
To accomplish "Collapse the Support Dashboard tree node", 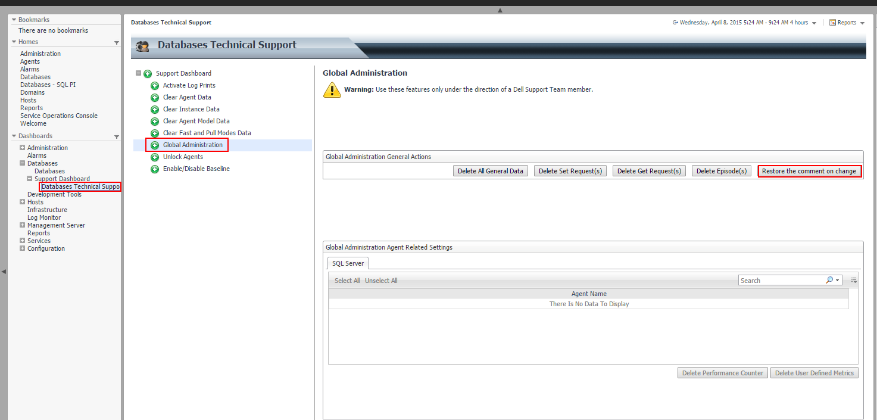I will coord(139,73).
